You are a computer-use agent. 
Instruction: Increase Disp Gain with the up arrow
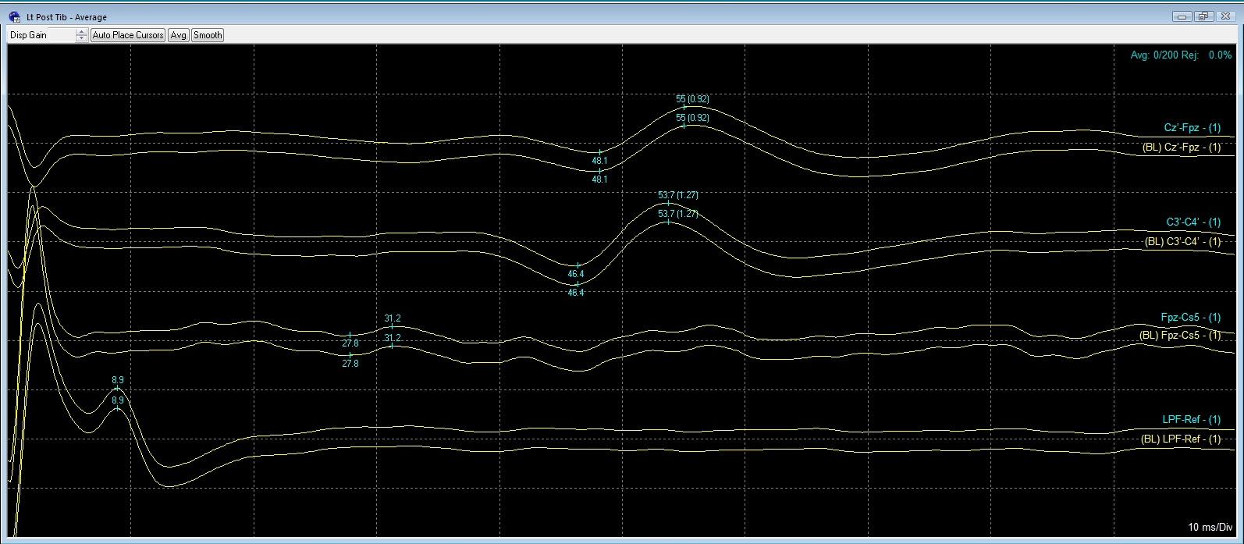[x=82, y=32]
